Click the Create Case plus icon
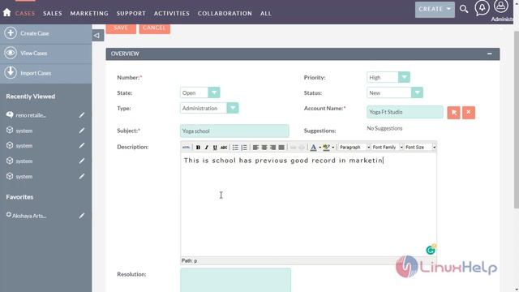This screenshot has height=292, width=519. (11, 33)
